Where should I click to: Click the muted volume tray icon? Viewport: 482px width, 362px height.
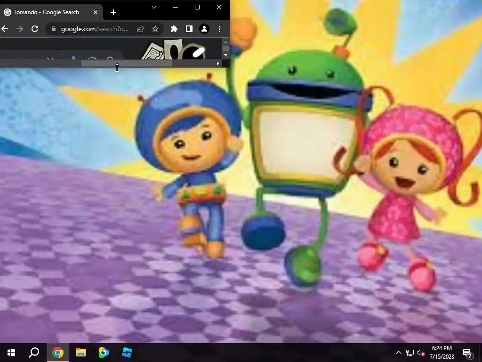tap(421, 353)
